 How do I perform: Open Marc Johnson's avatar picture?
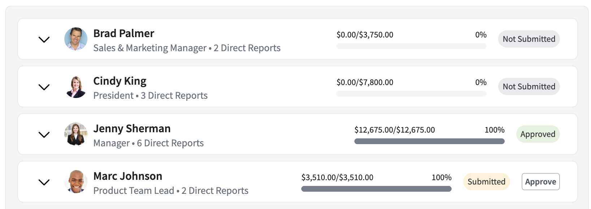point(76,182)
